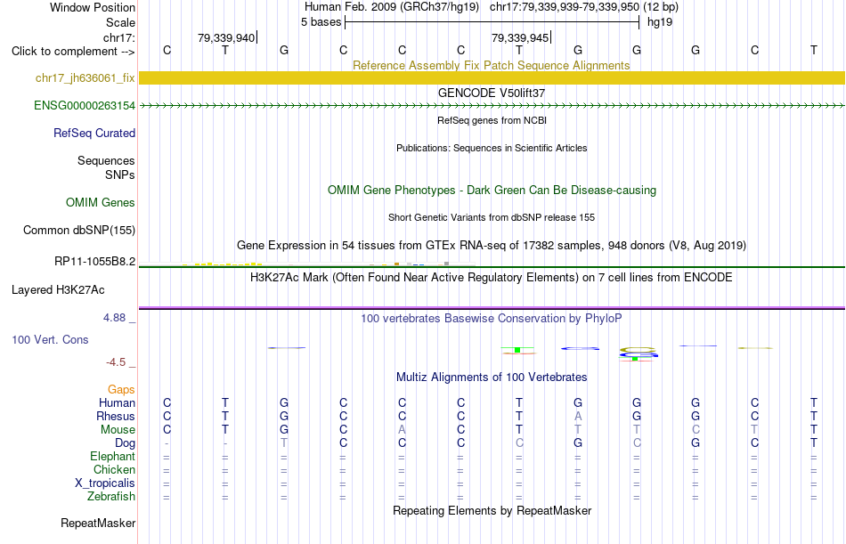The height and width of the screenshot is (544, 846).
Task: Click the RepeatMasker track label
Action: point(98,523)
